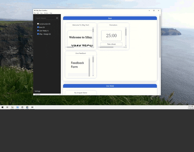194x152 pixels.
Task: Uncheck the XRay - Design (2) checkbox
Action: click(38, 34)
